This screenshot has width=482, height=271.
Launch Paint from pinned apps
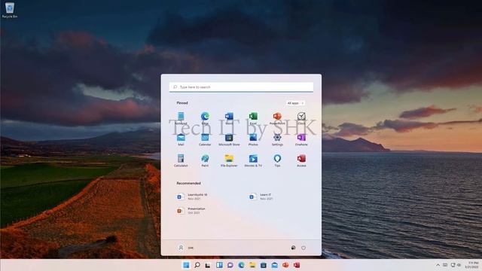point(205,160)
